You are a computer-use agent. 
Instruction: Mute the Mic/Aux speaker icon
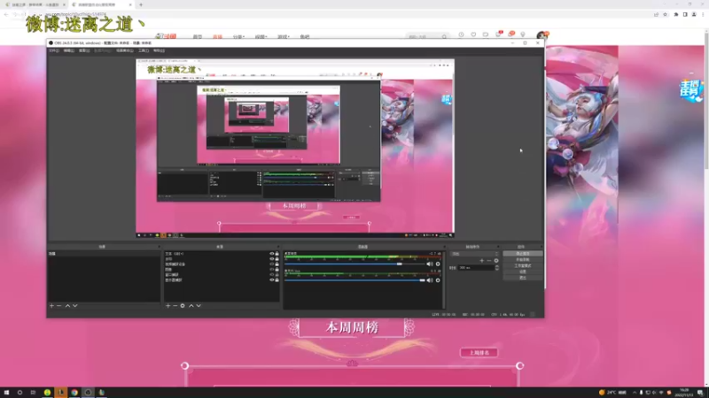tap(429, 280)
